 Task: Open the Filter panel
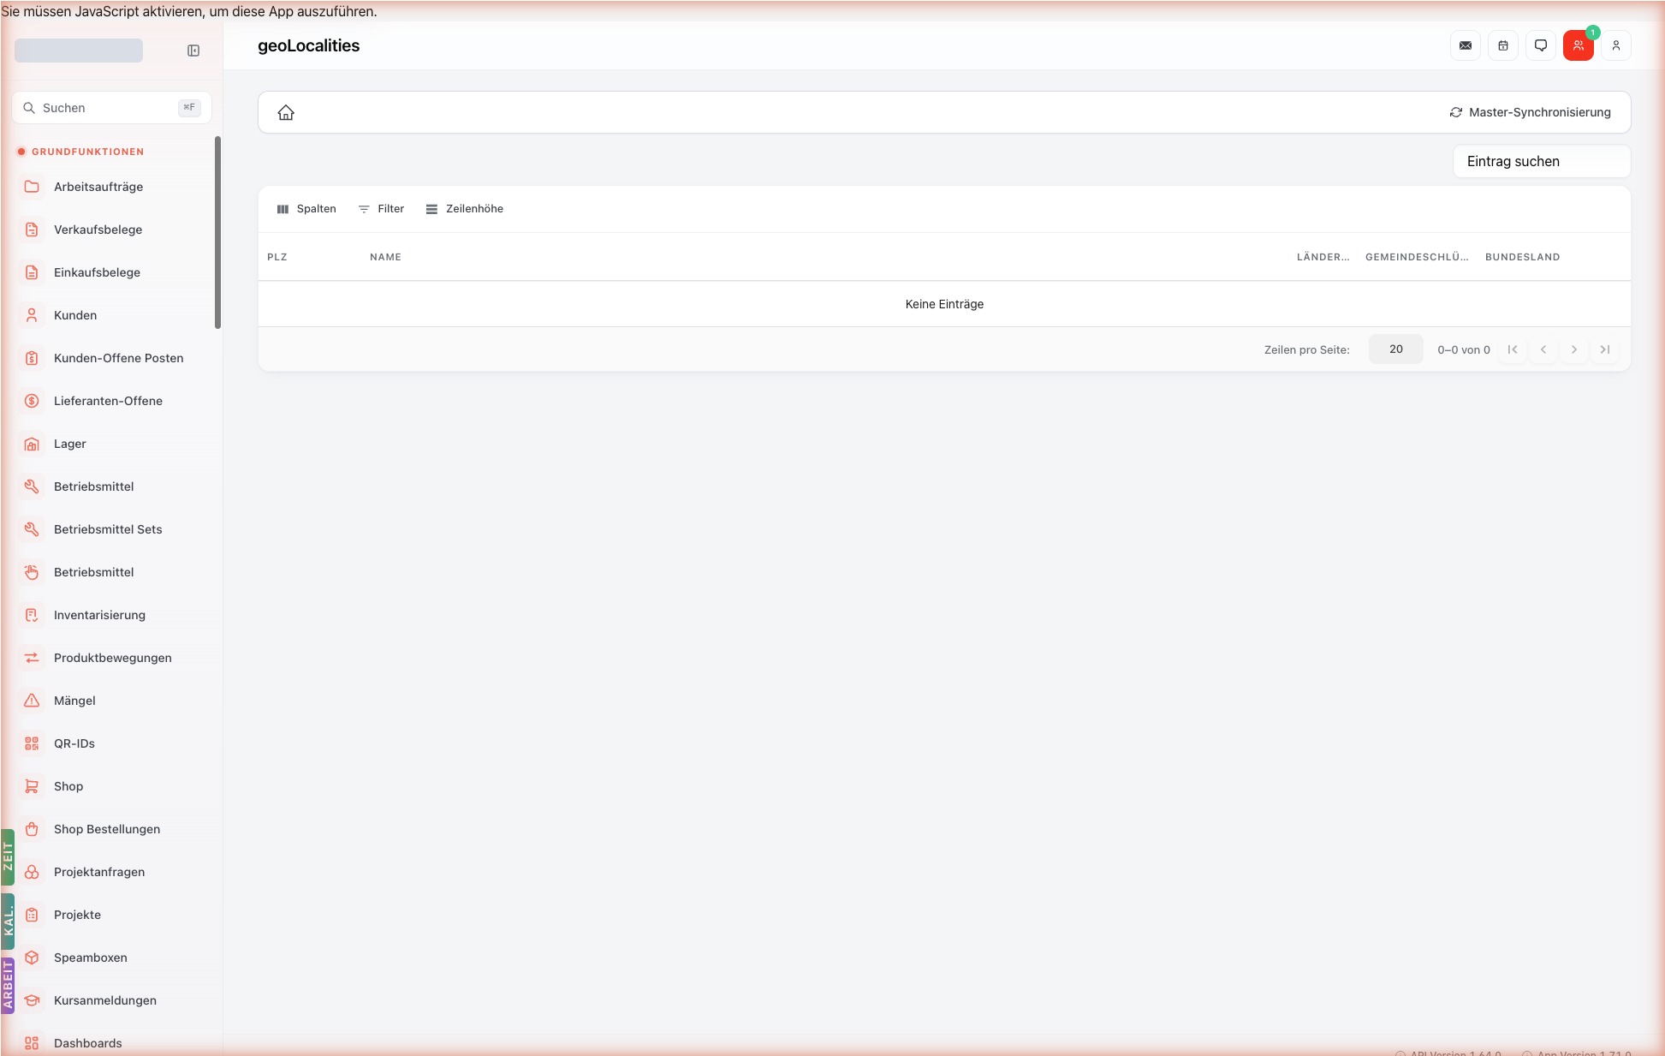coord(381,209)
